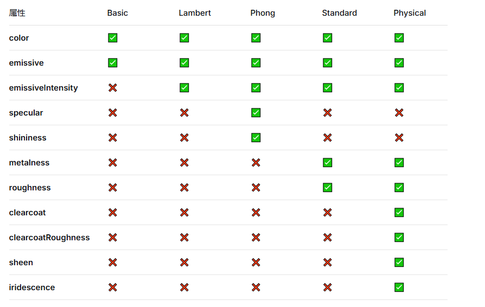Click the red cross for specular under Physical

click(x=399, y=113)
